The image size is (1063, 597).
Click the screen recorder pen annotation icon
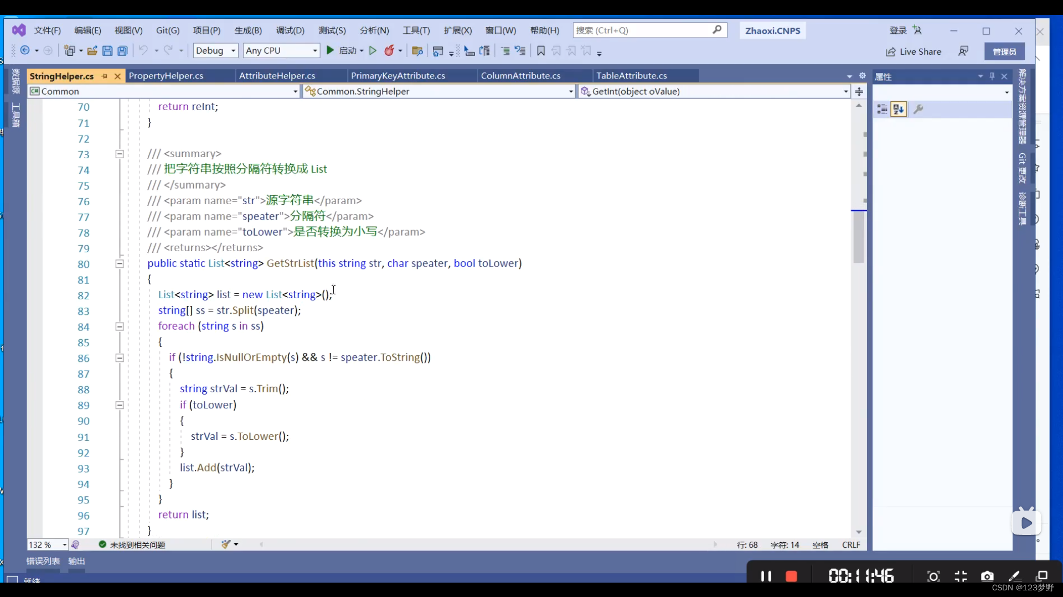(1014, 576)
